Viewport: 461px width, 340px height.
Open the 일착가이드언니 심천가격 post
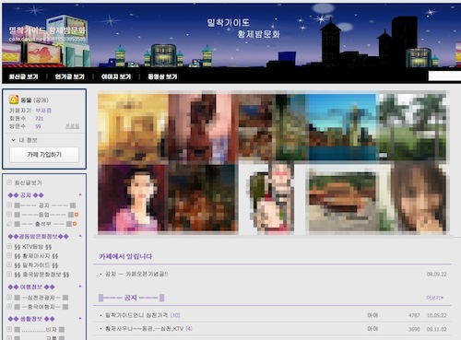coord(136,315)
